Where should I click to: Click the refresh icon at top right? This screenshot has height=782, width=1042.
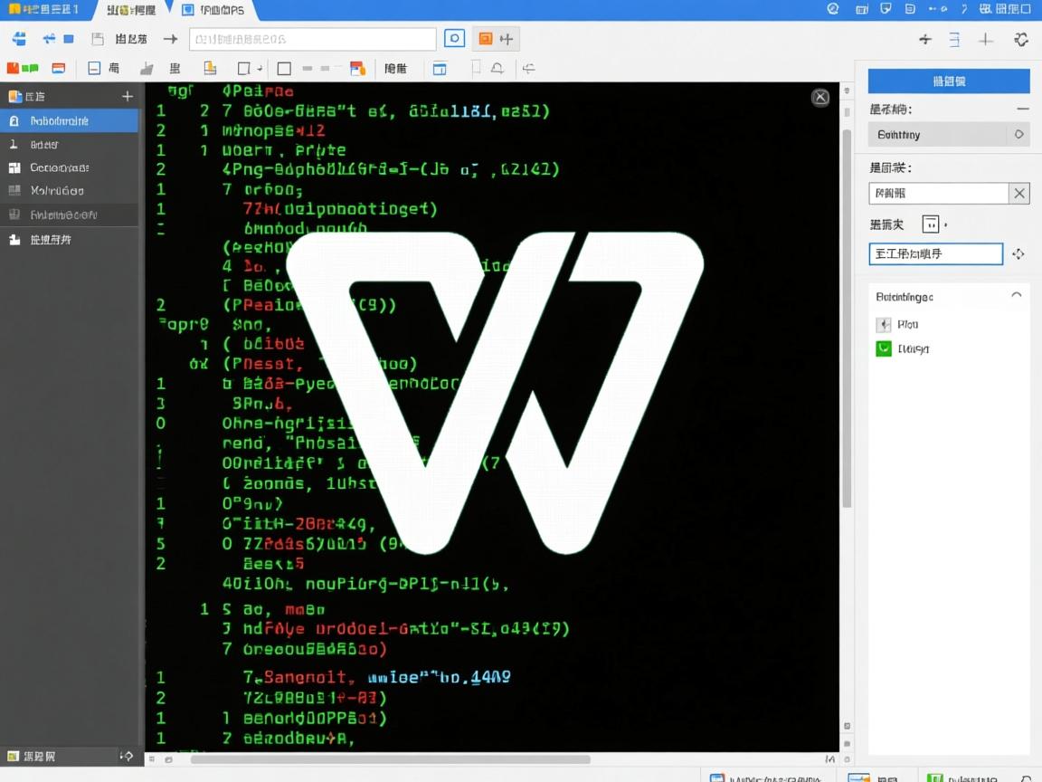[x=1021, y=39]
